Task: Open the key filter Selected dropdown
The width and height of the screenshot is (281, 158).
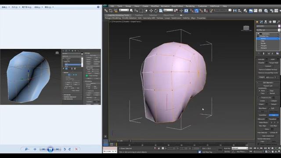Action: (240, 148)
